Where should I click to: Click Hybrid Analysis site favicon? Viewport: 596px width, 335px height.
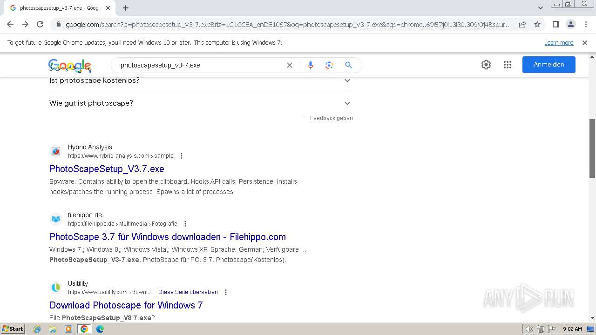point(56,151)
